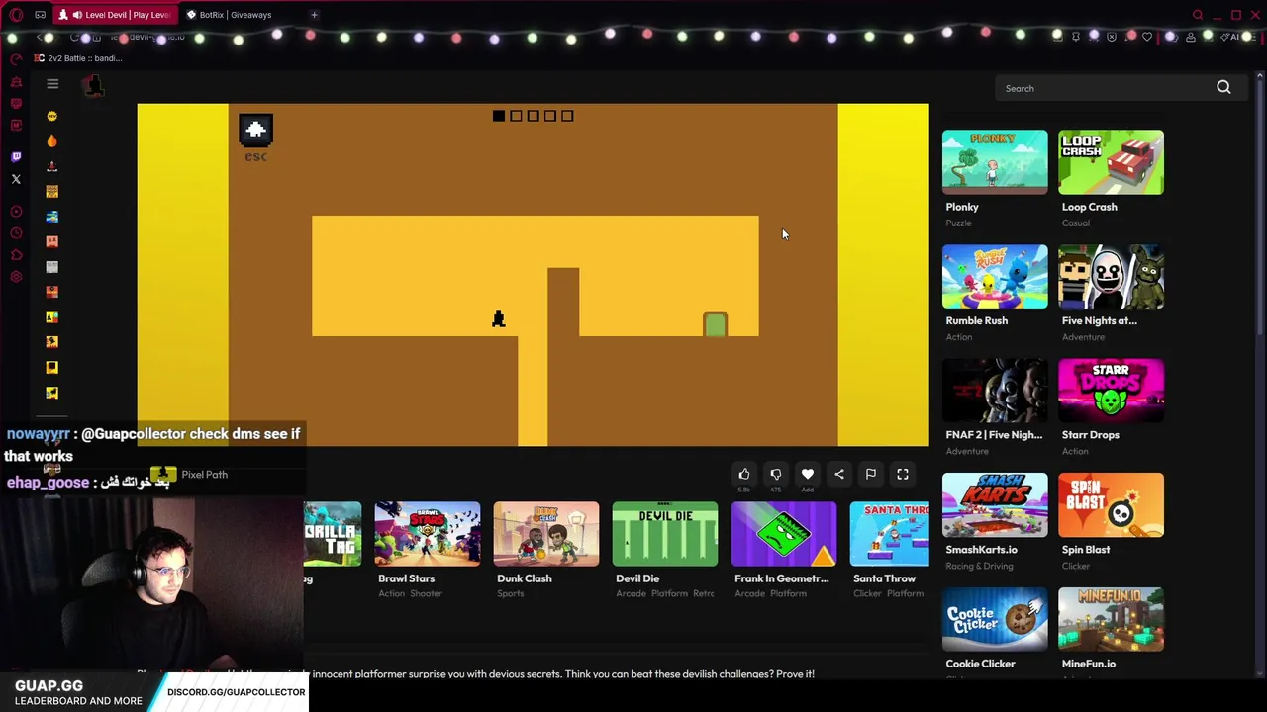The width and height of the screenshot is (1267, 712).
Task: Open the FNAF 2 game thumbnail
Action: coord(995,391)
